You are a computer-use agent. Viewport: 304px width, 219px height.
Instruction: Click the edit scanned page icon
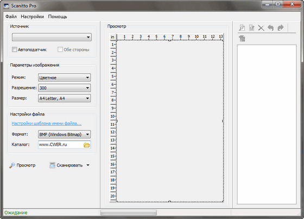(x=252, y=28)
